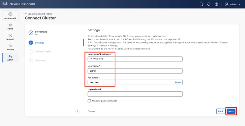The height and width of the screenshot is (126, 245).
Task: Focus the Hostname/IP address field
Action: pyautogui.click(x=135, y=59)
